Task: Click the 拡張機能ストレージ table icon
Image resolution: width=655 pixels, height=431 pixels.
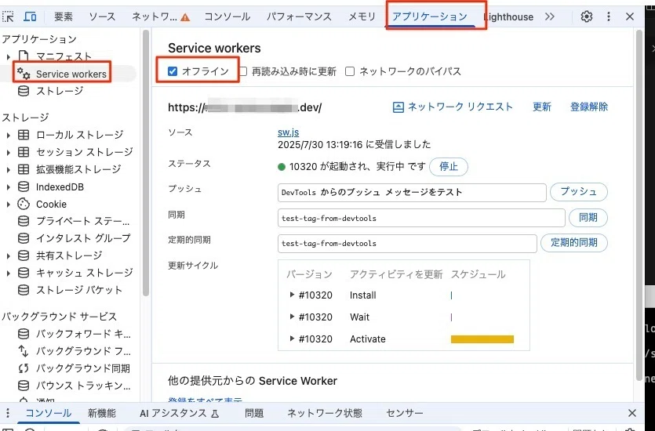Action: coord(24,169)
